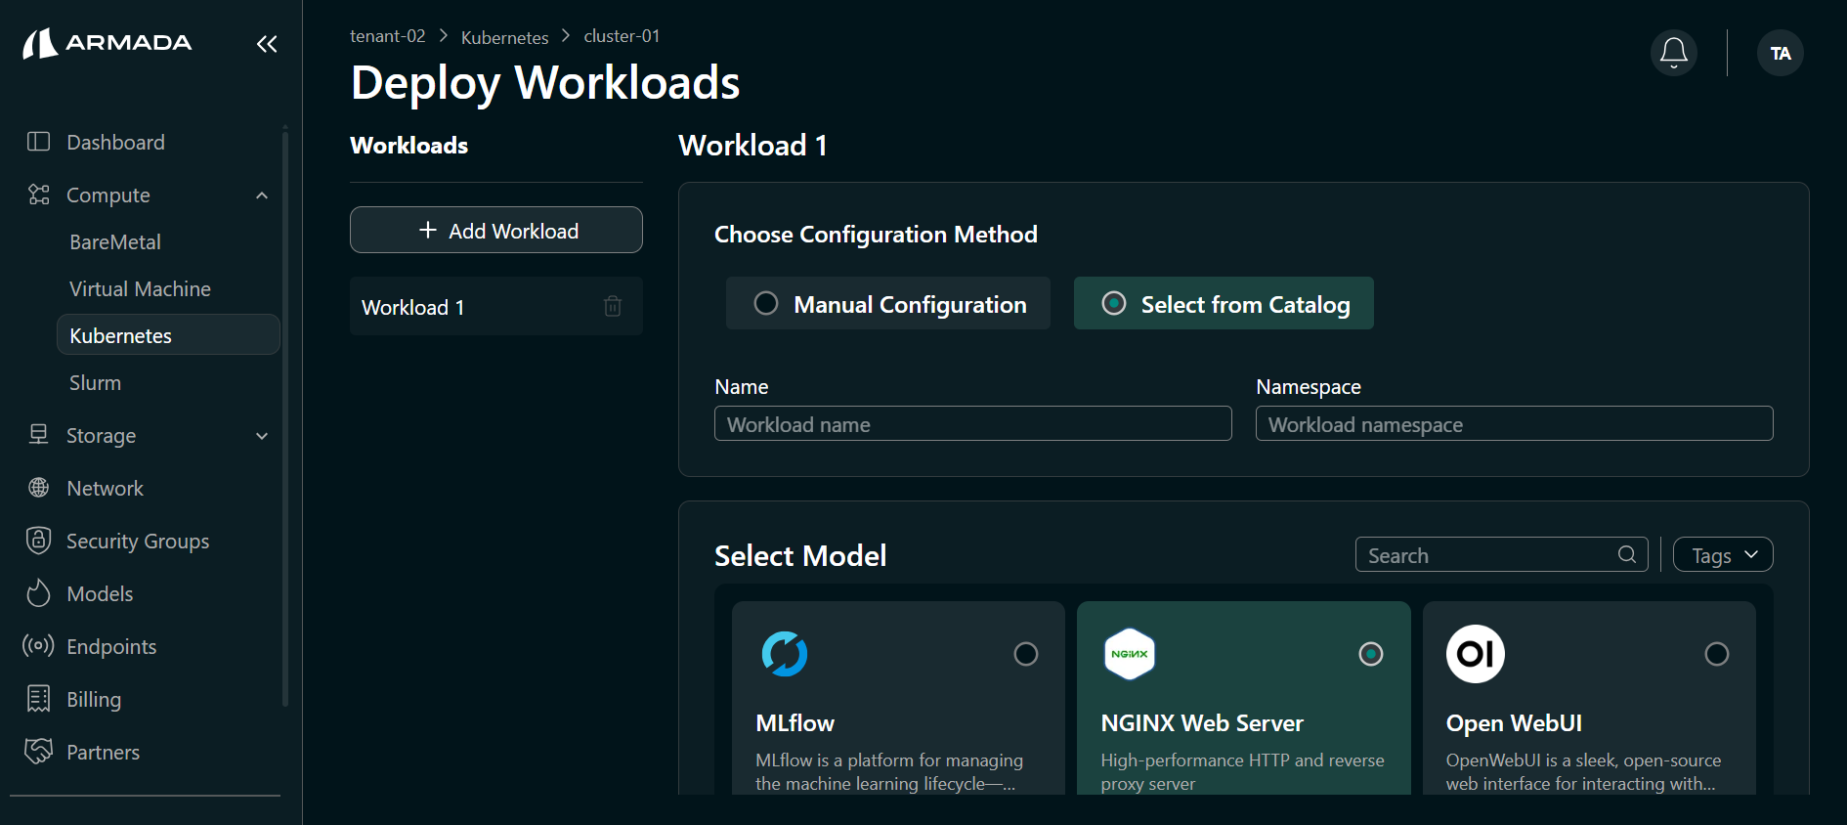Open Slurm in sidebar
This screenshot has height=825, width=1847.
point(95,382)
